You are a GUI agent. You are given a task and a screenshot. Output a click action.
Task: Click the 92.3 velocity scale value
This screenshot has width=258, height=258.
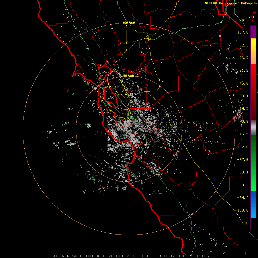pyautogui.click(x=244, y=45)
